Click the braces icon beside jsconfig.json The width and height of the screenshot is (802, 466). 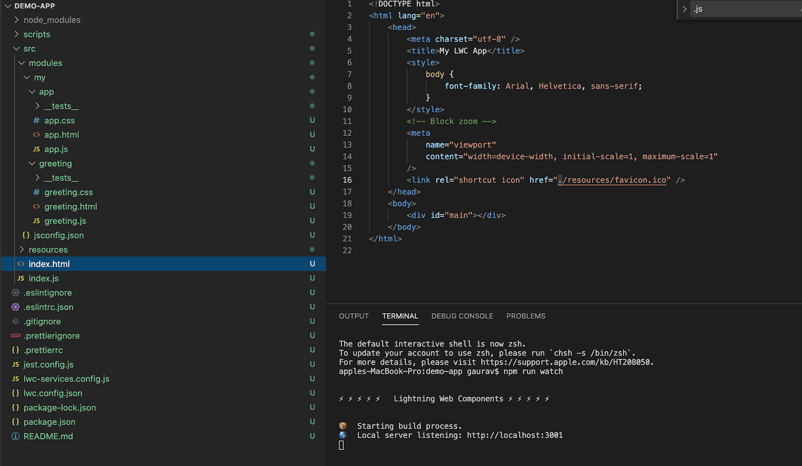click(26, 235)
